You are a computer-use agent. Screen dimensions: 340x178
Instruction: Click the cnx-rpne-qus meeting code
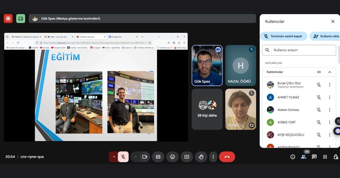[x=32, y=157]
